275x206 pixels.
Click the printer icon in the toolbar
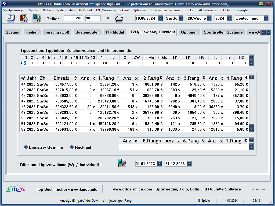(x=119, y=18)
